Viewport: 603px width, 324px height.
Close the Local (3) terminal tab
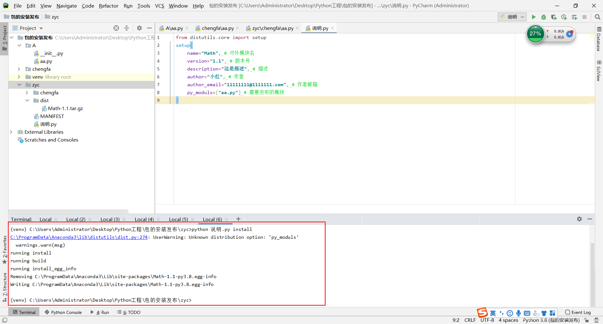pos(124,220)
